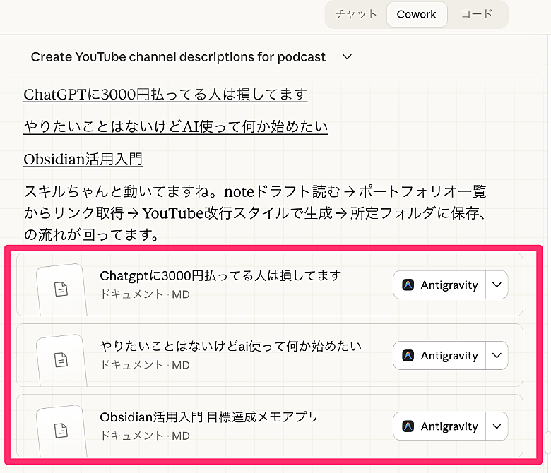Viewport: 551px width, 473px height.
Task: Open the コード tab
Action: [x=477, y=14]
